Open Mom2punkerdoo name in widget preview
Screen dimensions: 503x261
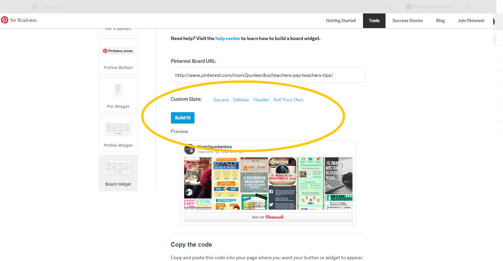pos(215,147)
